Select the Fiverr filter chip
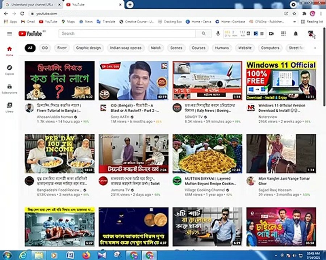Viewport: 326px width, 260px height. coord(62,48)
